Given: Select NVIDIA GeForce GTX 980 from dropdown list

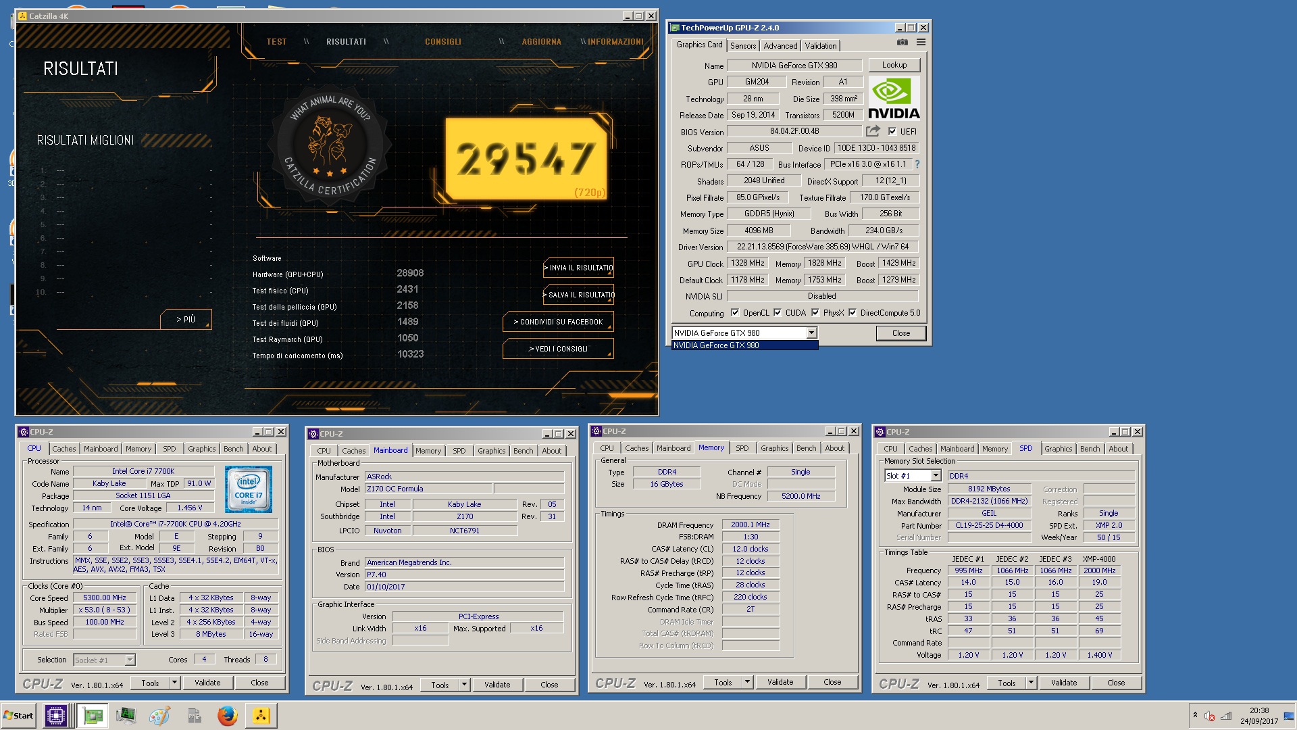Looking at the screenshot, I should coord(744,345).
